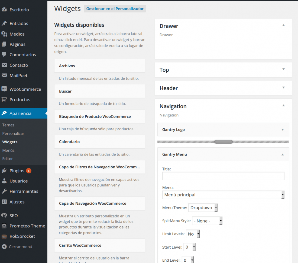This screenshot has height=263, width=298.
Task: Select Widgets in Apariencia submenu
Action: [x=10, y=142]
